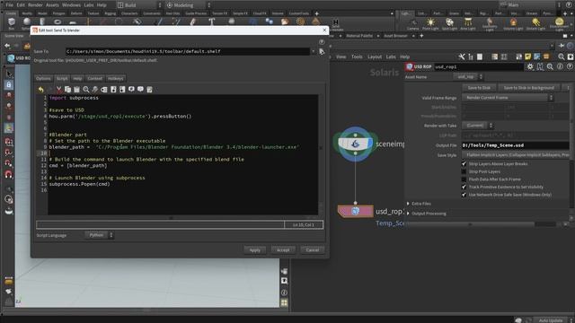Toggle Use Network Drive Safe Save checkbox

click(464, 195)
